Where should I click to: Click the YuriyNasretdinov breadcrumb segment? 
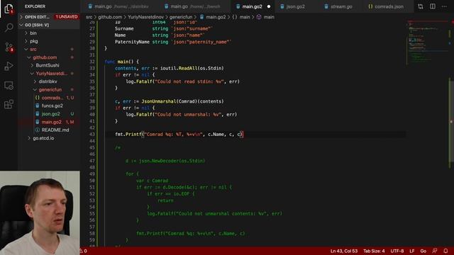pos(145,17)
